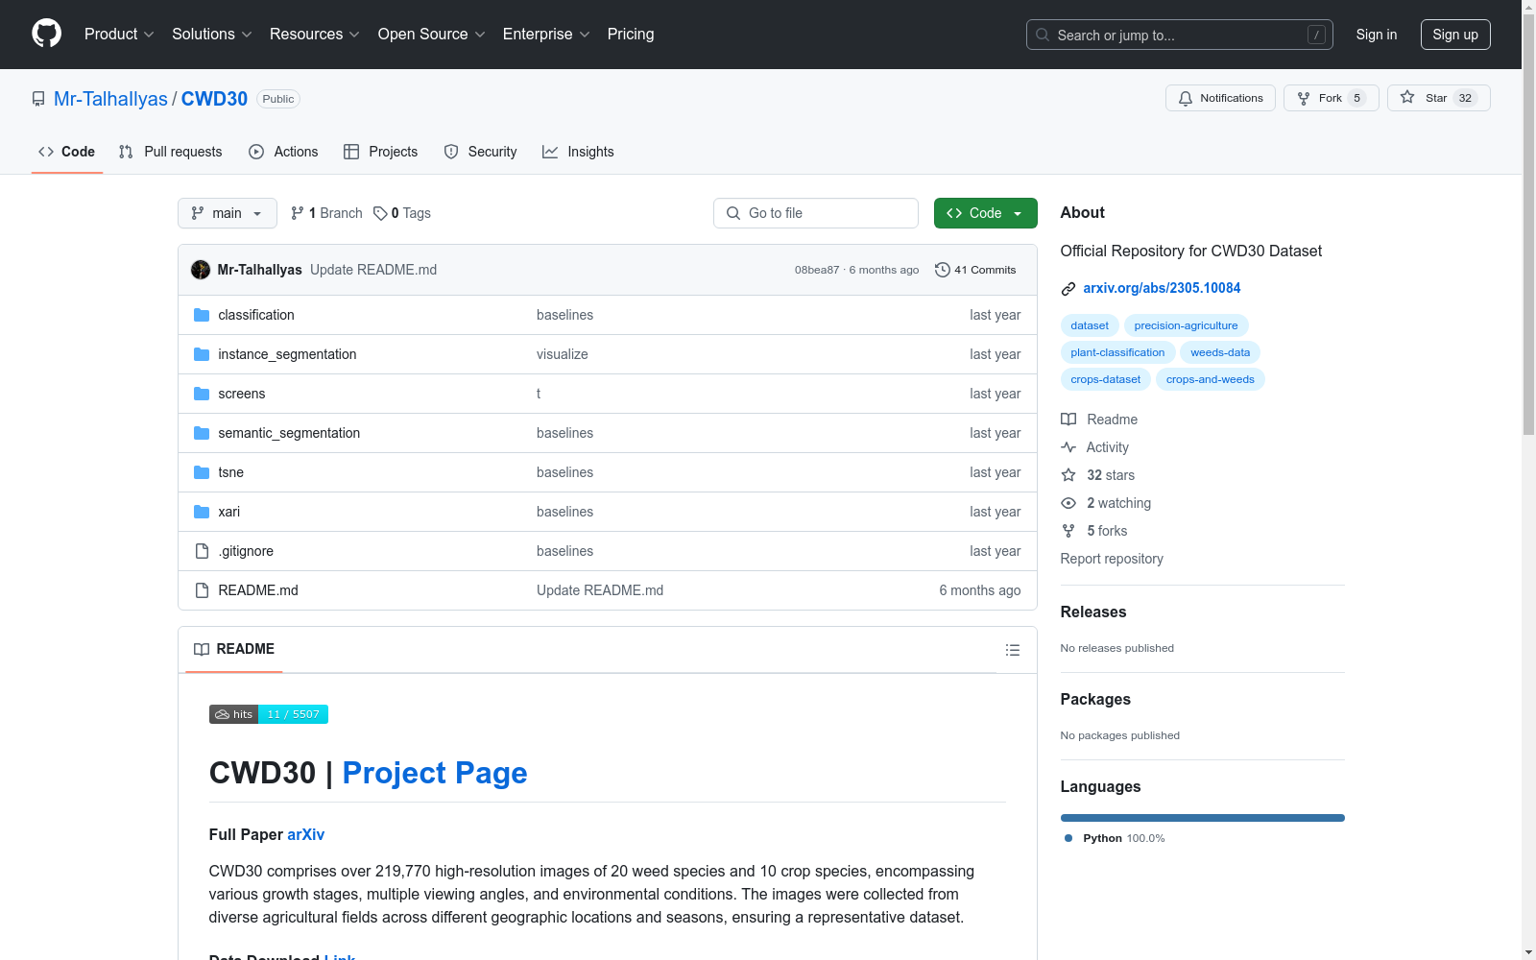Open the 41 Commits link

tap(975, 270)
